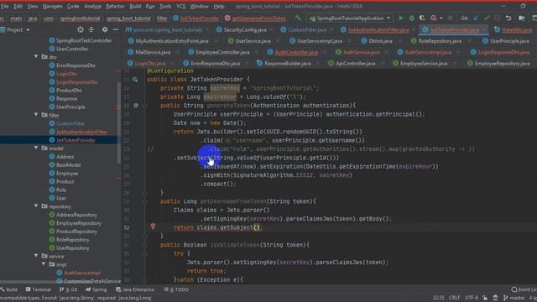The image size is (537, 302).
Task: Run with coverage icon in toolbar
Action: click(x=422, y=18)
